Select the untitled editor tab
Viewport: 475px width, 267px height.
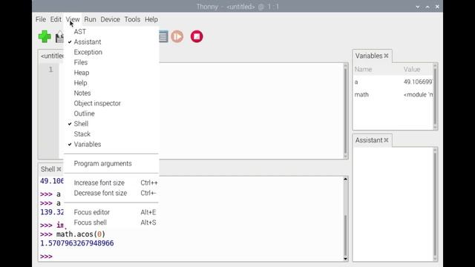(52, 56)
